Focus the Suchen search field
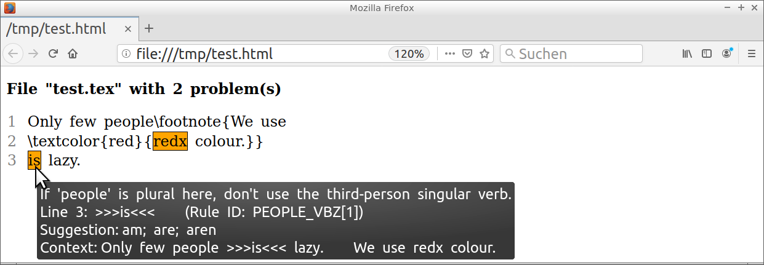Image resolution: width=764 pixels, height=265 pixels. tap(571, 54)
